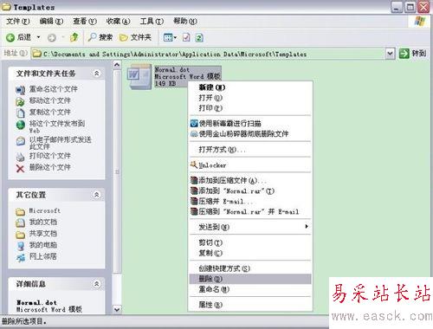The width and height of the screenshot is (433, 329).
Task: Open the address bar dropdown arrow
Action: pos(390,54)
